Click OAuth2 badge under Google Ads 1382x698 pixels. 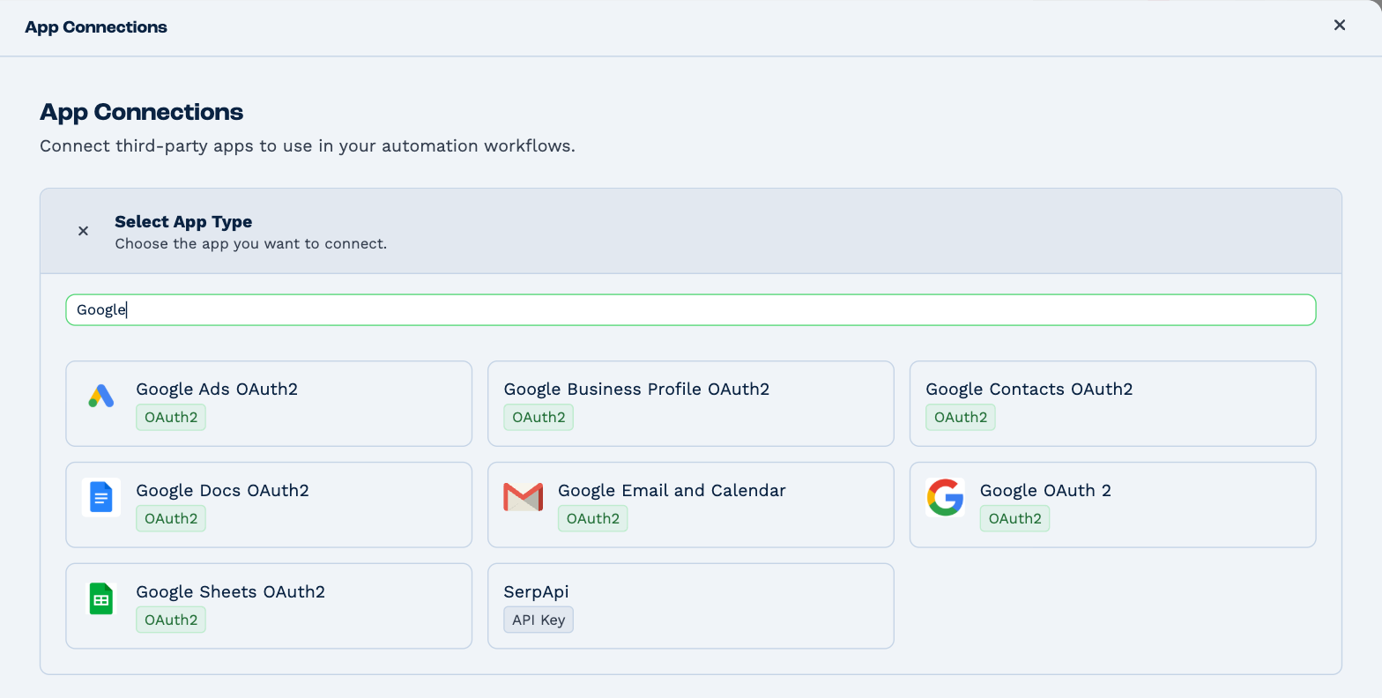[x=171, y=417]
